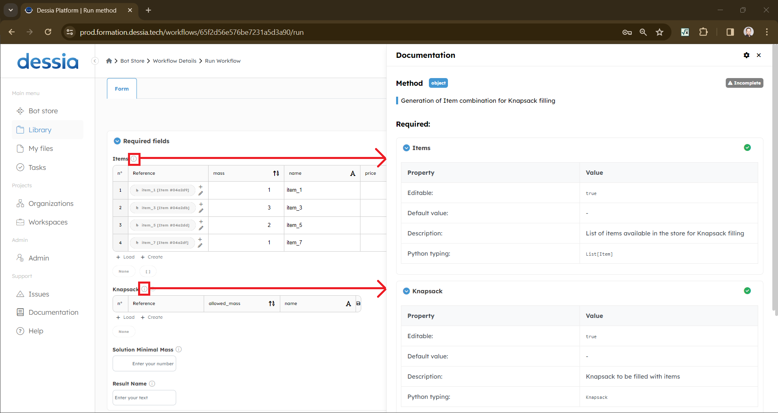Open Documentation panel settings gear

pos(746,55)
